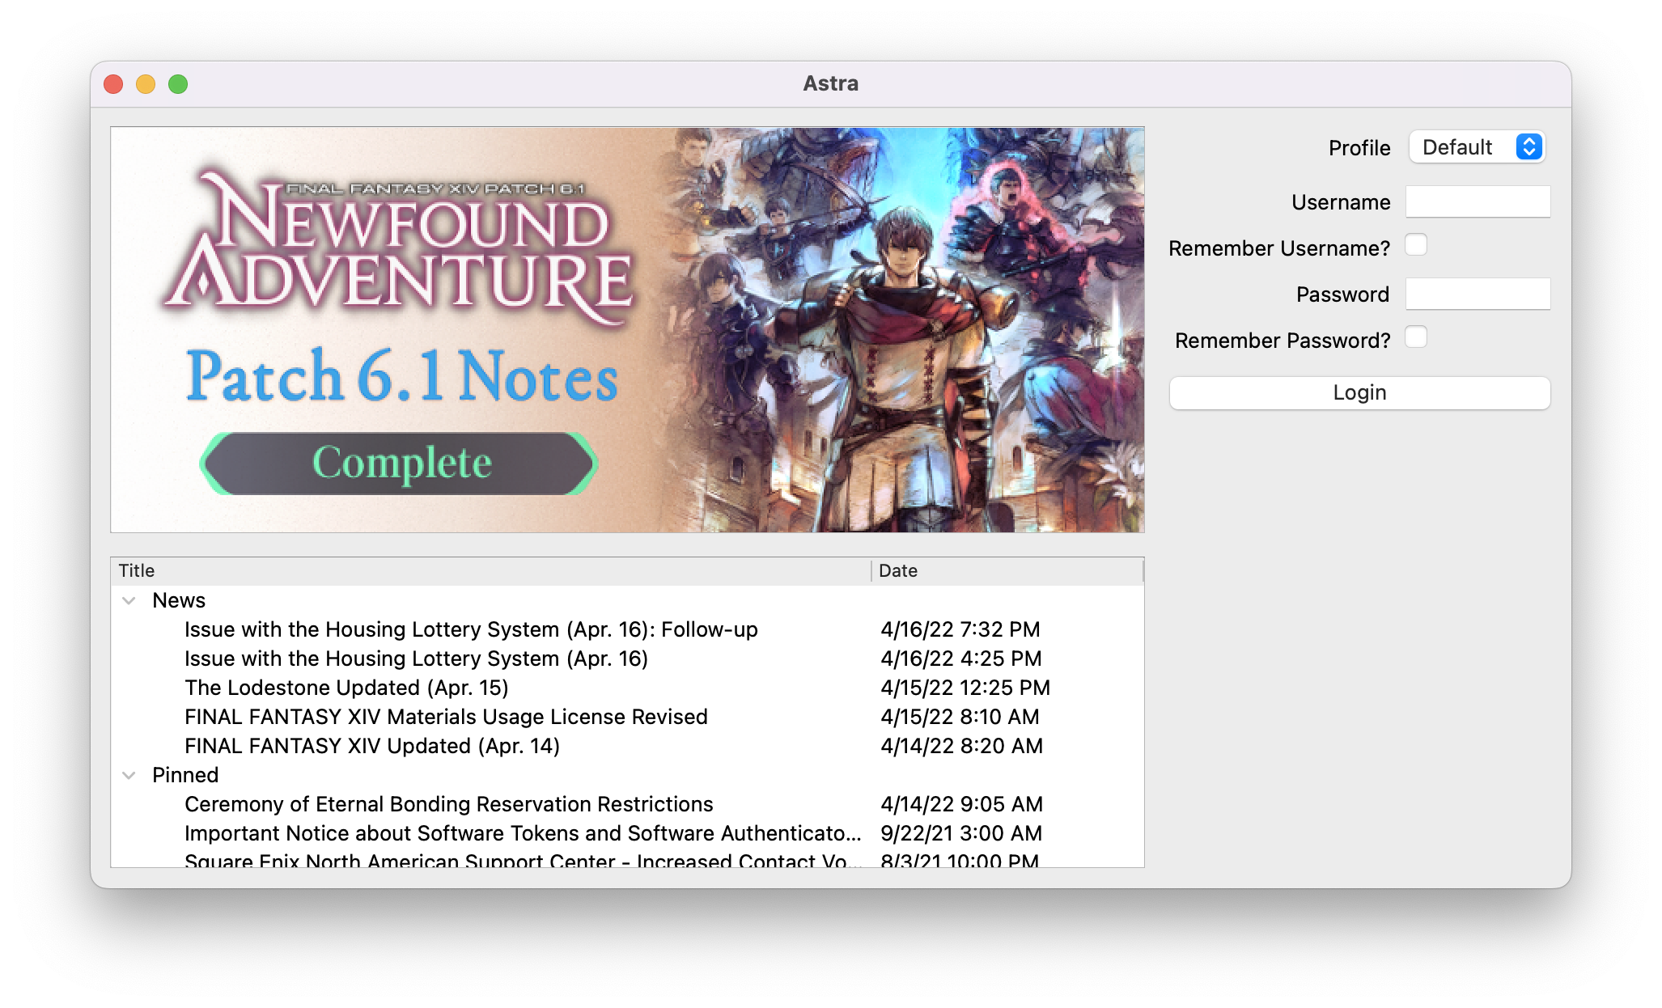Open 'Ceremony of Eternal Bonding Reservation Restrictions'
The height and width of the screenshot is (1008, 1662).
point(449,804)
